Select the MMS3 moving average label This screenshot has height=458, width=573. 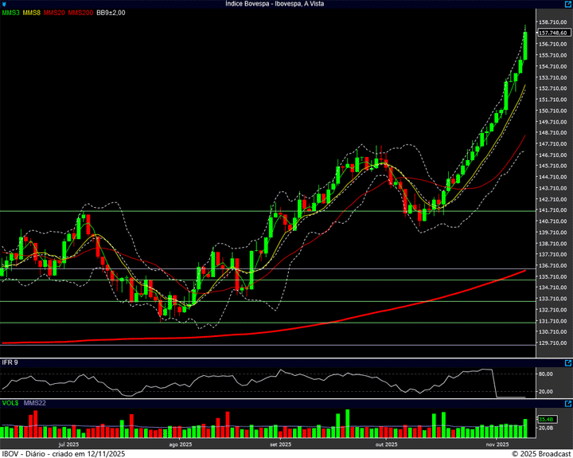click(x=11, y=13)
